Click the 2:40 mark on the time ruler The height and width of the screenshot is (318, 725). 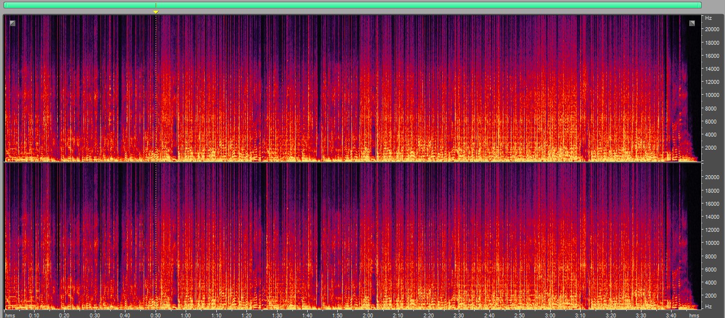click(x=489, y=315)
